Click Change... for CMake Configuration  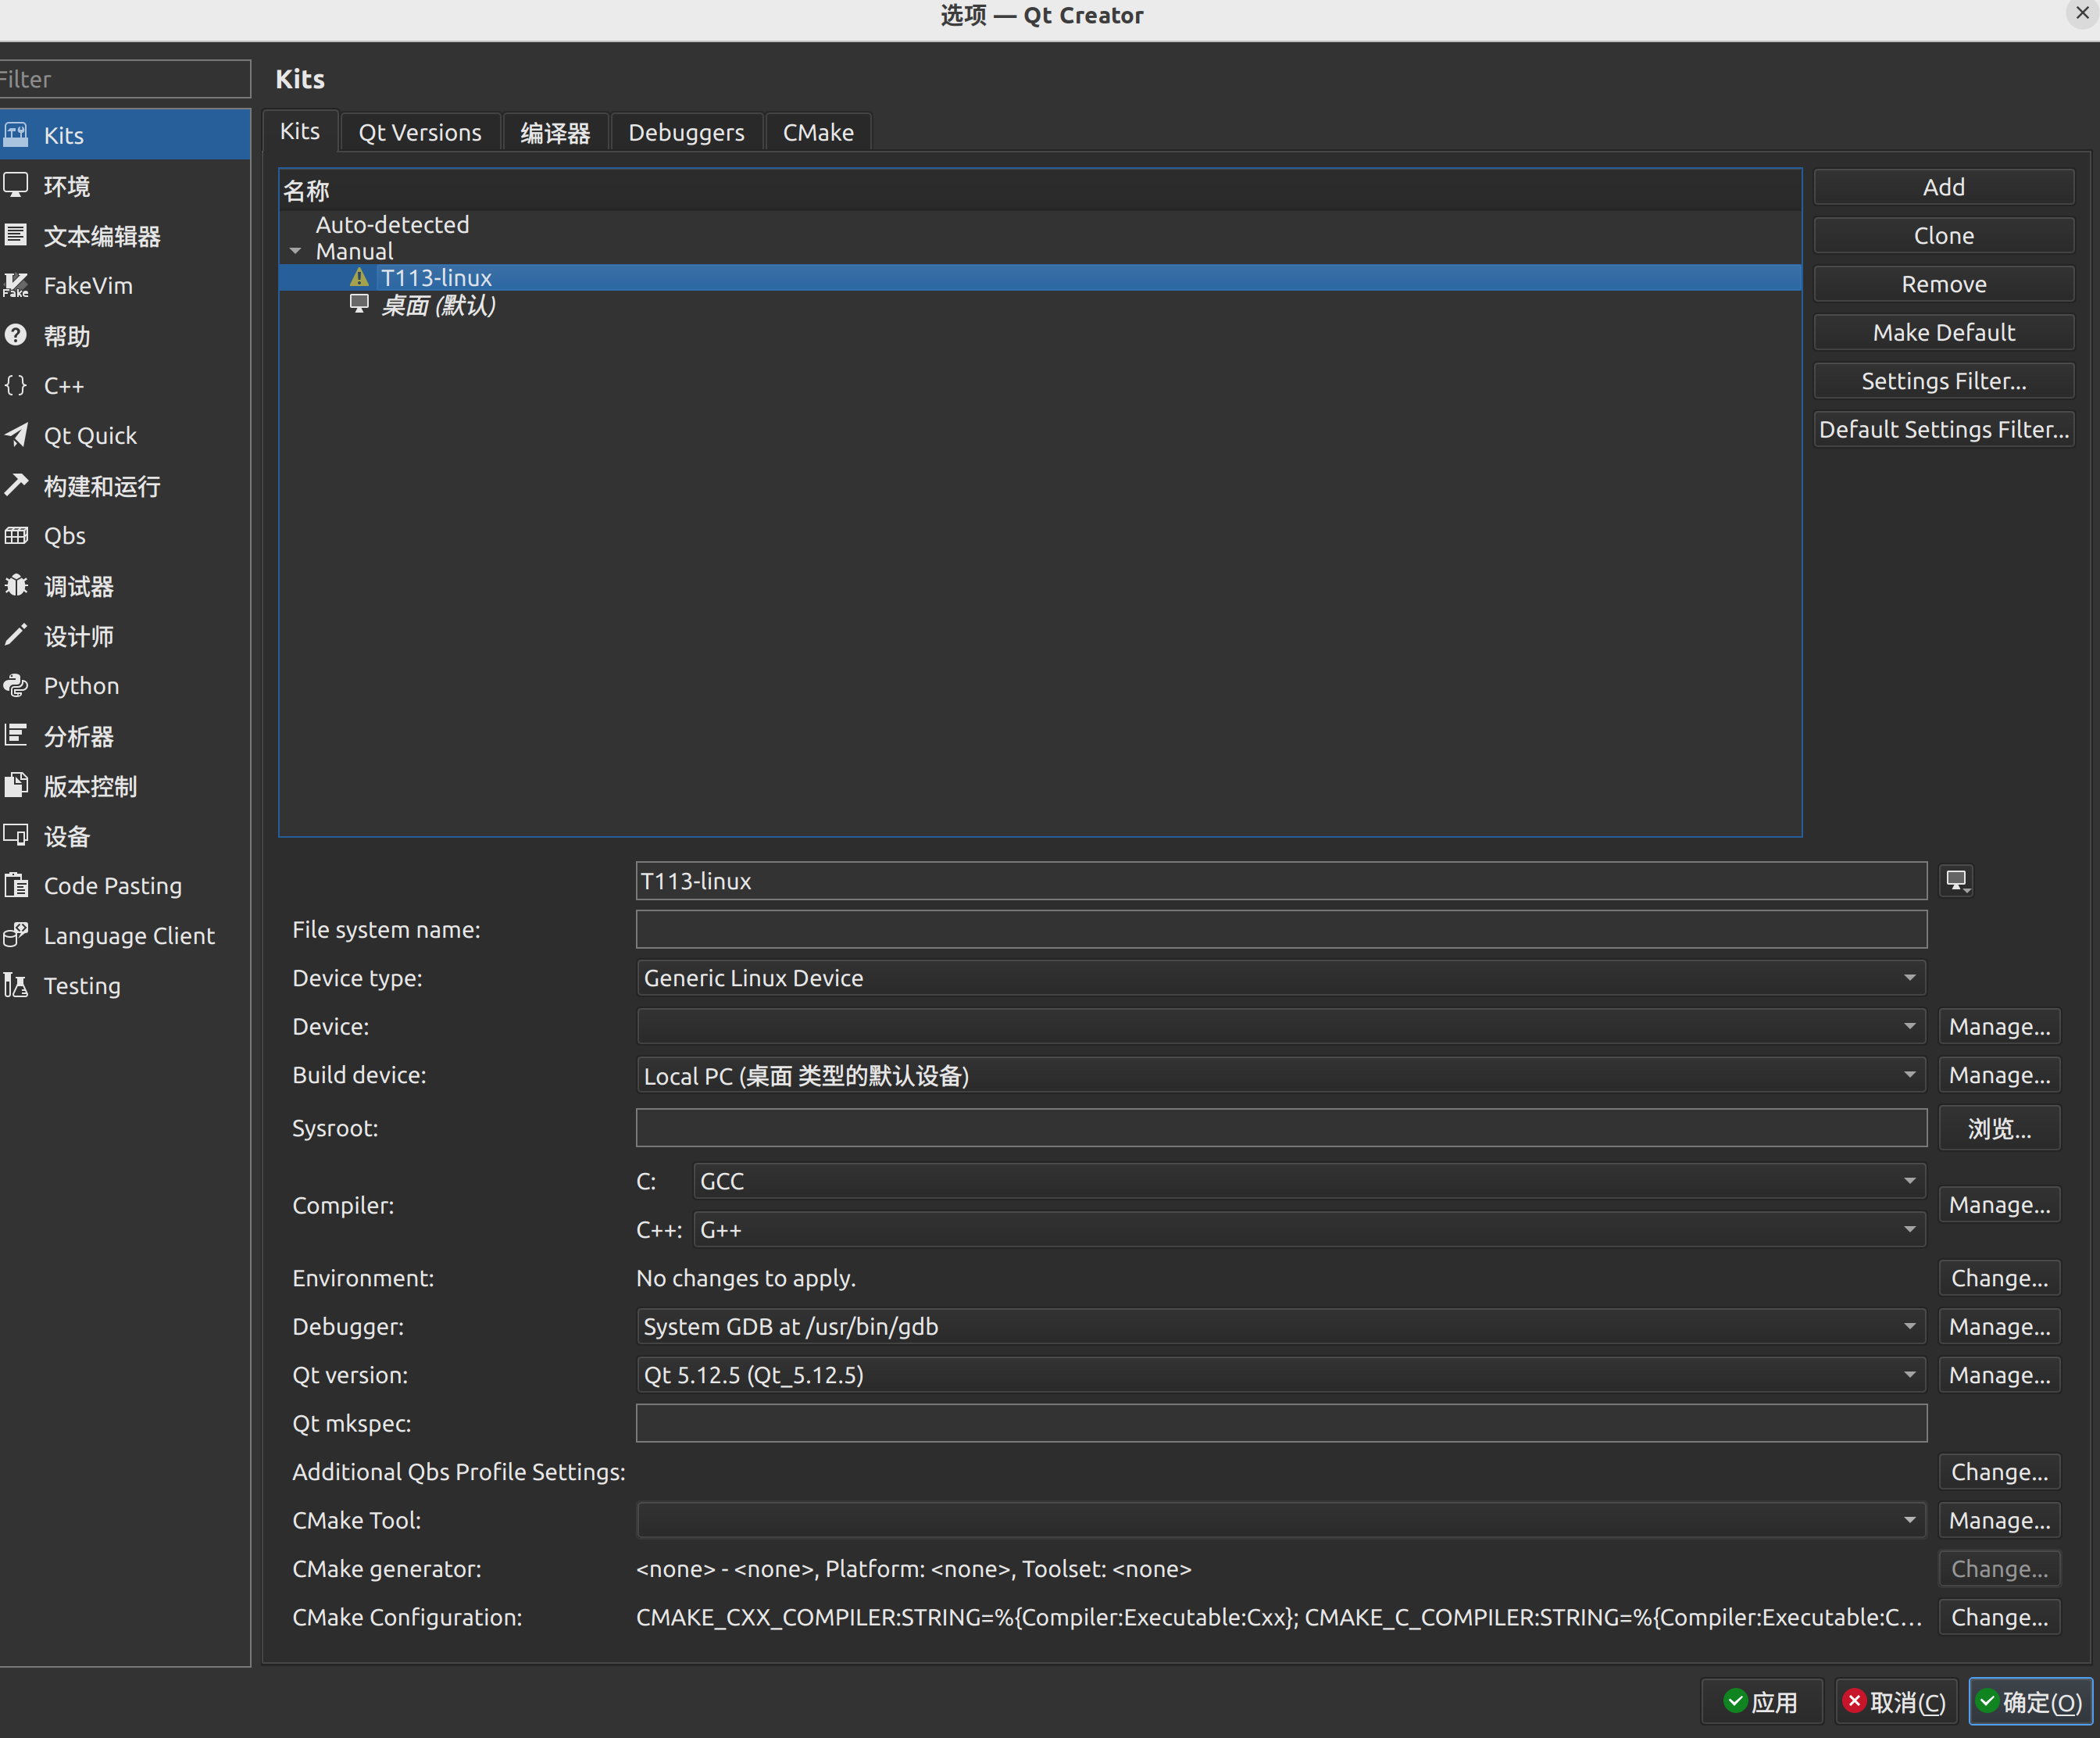(x=1999, y=1617)
